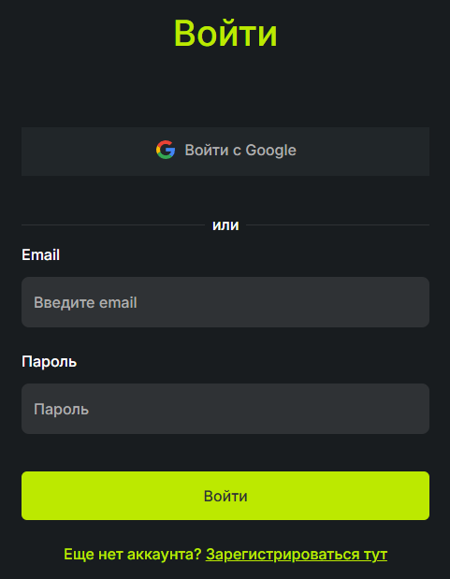Submit with the green Войти button

[225, 496]
